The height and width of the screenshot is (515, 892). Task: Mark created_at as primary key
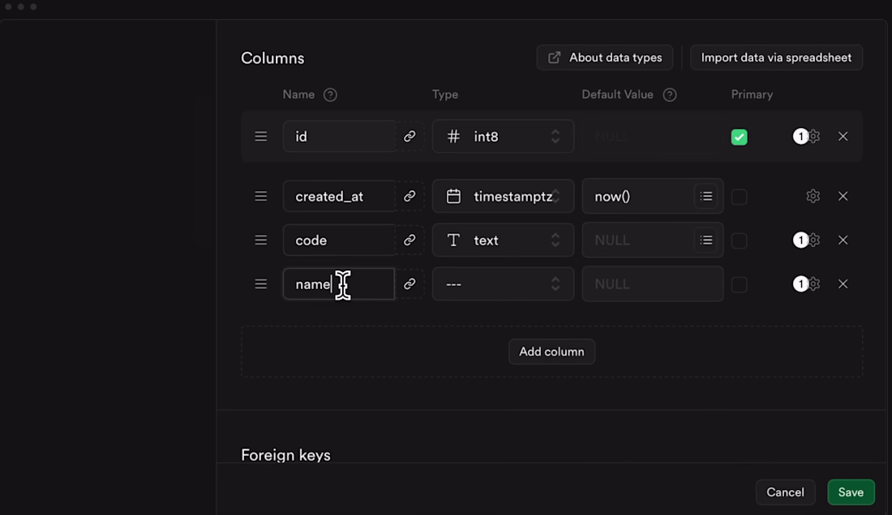coord(739,197)
